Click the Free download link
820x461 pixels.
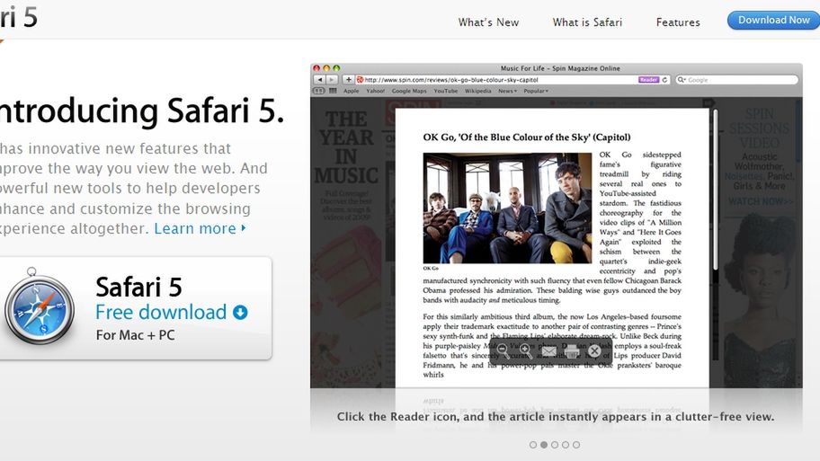[161, 313]
